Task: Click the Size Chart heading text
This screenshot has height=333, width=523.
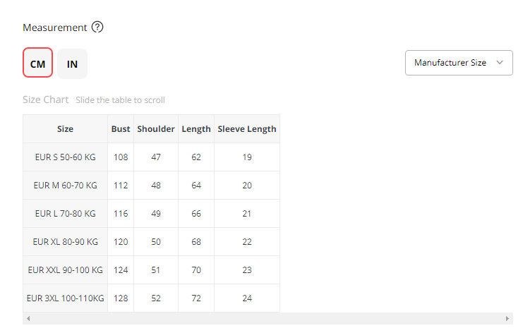Action: pyautogui.click(x=46, y=99)
